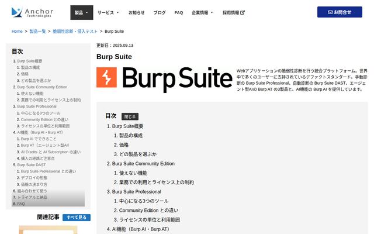Collapse contents with 閉じる button

coord(130,116)
